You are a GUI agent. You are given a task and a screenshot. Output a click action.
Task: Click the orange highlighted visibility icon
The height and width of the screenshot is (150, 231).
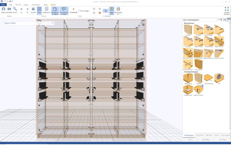click(x=100, y=13)
